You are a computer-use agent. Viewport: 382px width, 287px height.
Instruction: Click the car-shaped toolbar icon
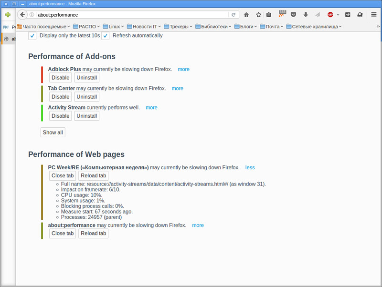(x=360, y=15)
